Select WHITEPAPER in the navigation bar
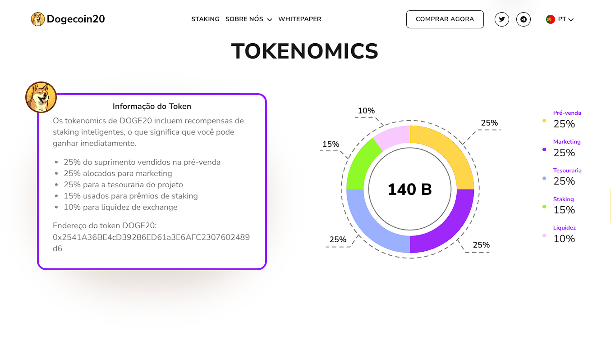Viewport: 611px width, 339px height. 299,19
